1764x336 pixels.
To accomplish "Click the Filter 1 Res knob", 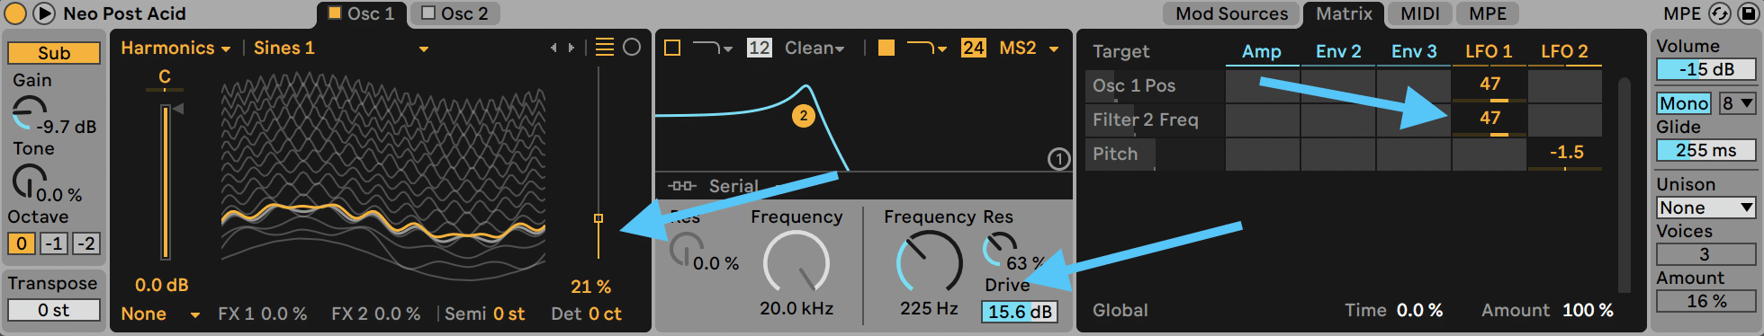I will (x=687, y=249).
